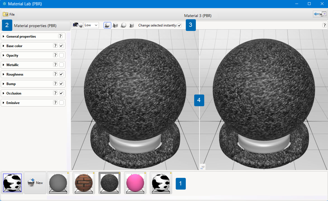Viewport: 328px width, 201px height.
Task: Show help for Opacity
Action: (55, 55)
